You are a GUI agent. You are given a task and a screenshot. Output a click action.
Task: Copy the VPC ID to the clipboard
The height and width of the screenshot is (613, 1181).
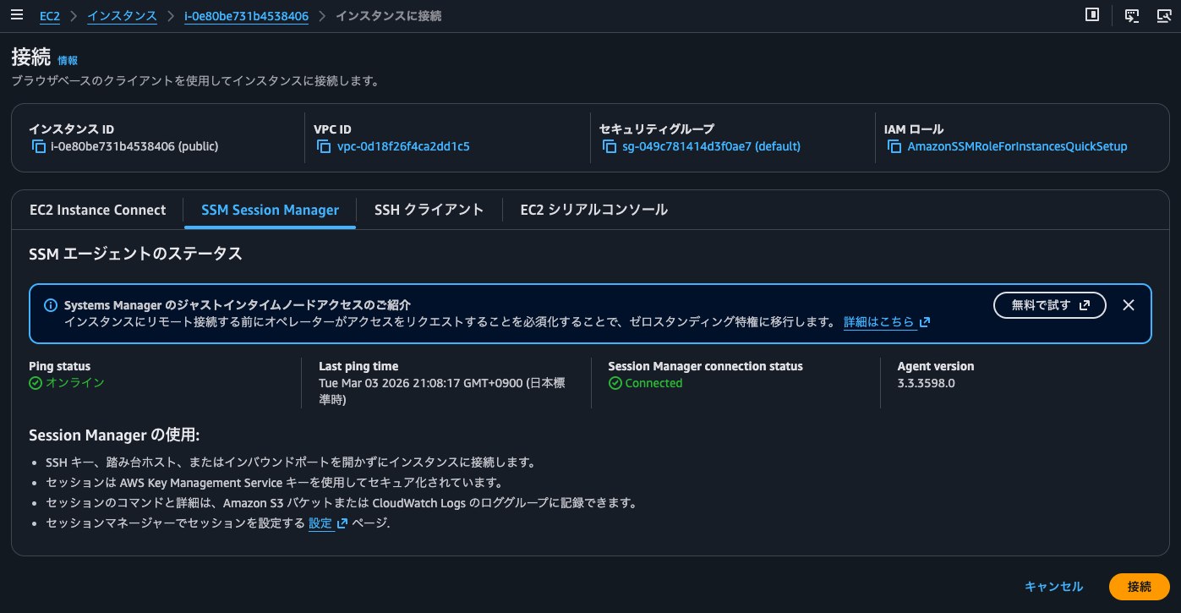pos(323,145)
